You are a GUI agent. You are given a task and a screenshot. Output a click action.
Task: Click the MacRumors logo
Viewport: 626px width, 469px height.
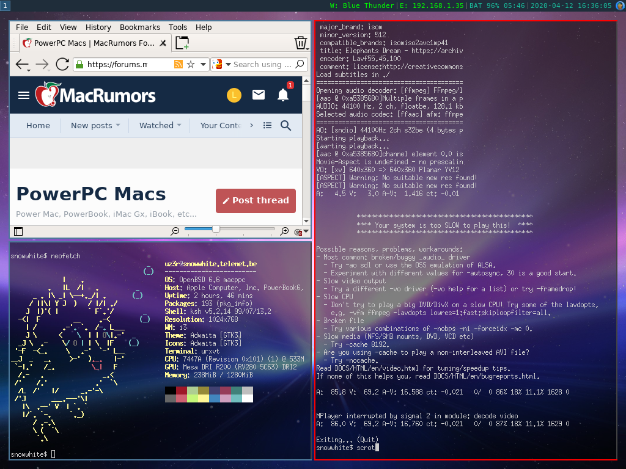[95, 95]
